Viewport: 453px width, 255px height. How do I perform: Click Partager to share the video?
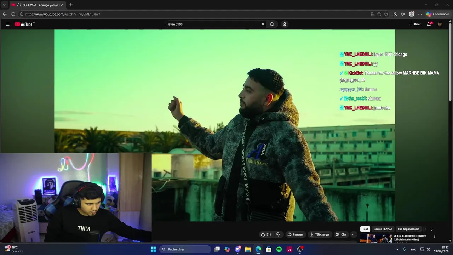click(x=295, y=234)
